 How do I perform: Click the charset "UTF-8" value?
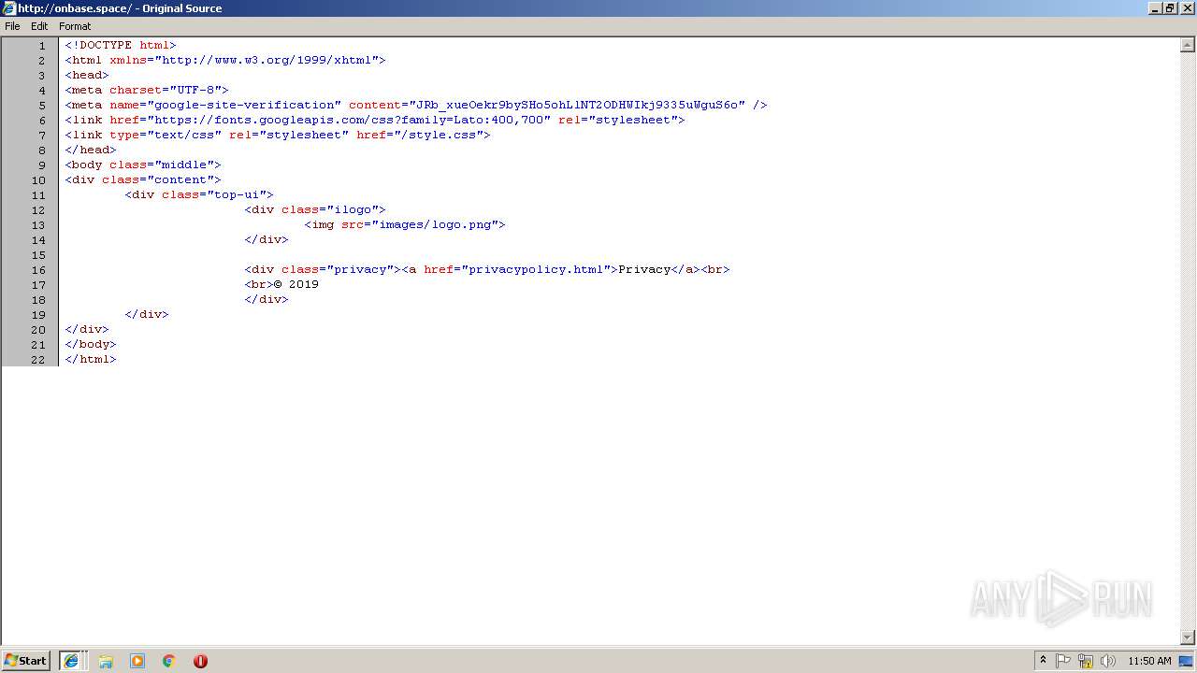pyautogui.click(x=195, y=90)
